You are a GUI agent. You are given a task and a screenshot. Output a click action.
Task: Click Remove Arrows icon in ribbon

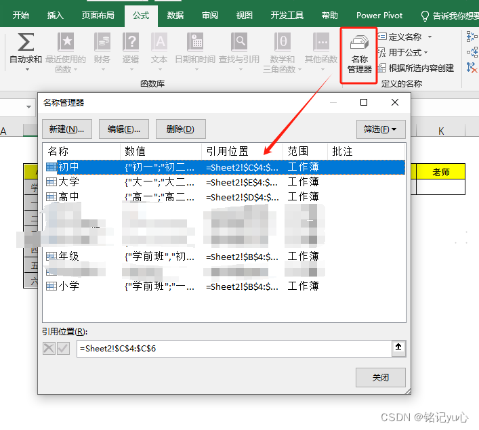tap(472, 68)
